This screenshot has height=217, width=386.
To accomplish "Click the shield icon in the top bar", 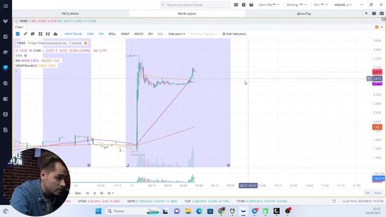I will (244, 5).
